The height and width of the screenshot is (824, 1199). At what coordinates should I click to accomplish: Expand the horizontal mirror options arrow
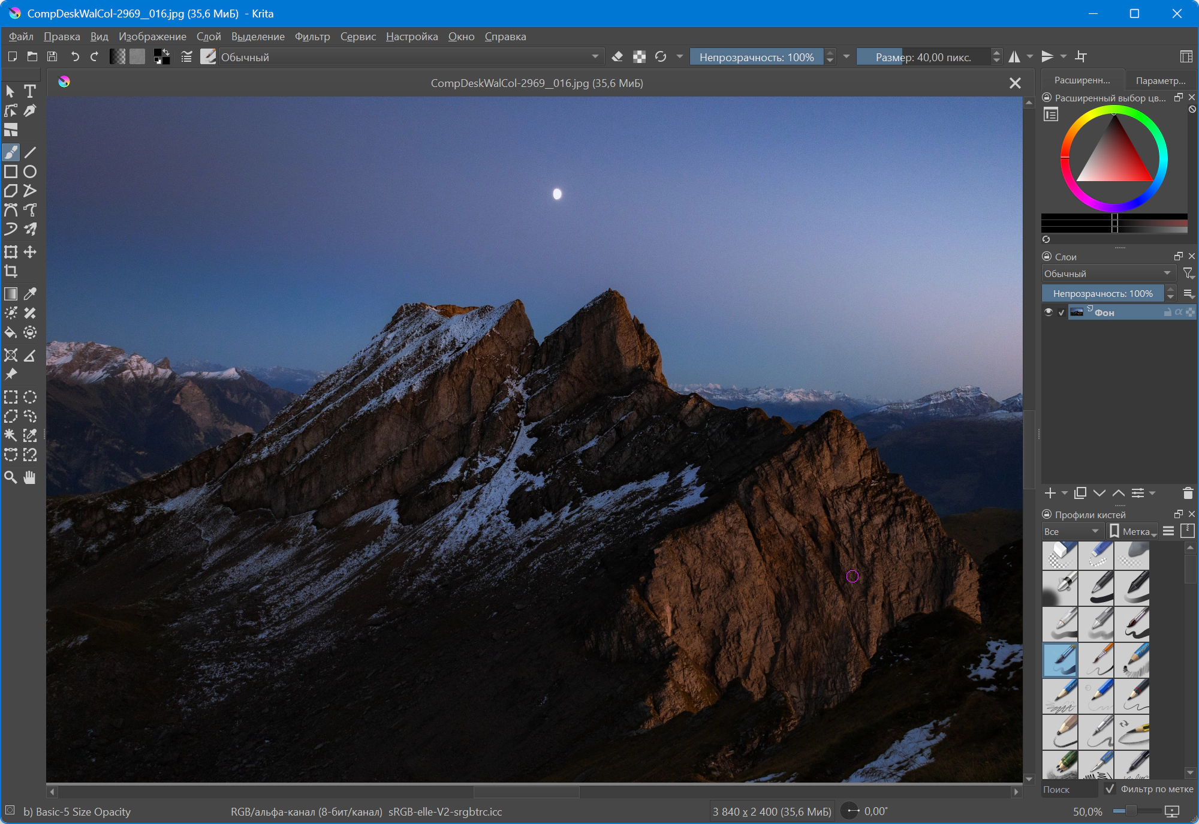click(1030, 56)
